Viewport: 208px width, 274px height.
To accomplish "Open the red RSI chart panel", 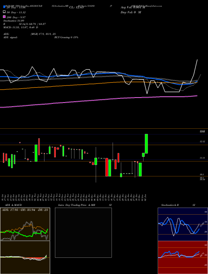I will tap(183, 257).
